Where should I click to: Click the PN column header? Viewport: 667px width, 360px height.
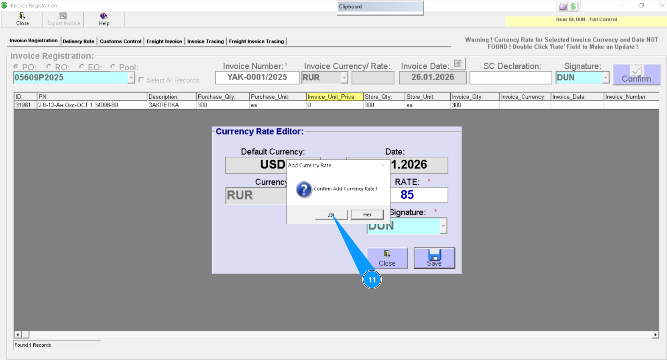pyautogui.click(x=92, y=97)
